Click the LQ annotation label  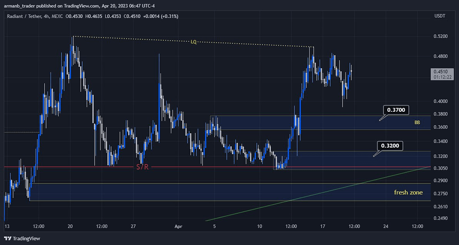tap(193, 42)
